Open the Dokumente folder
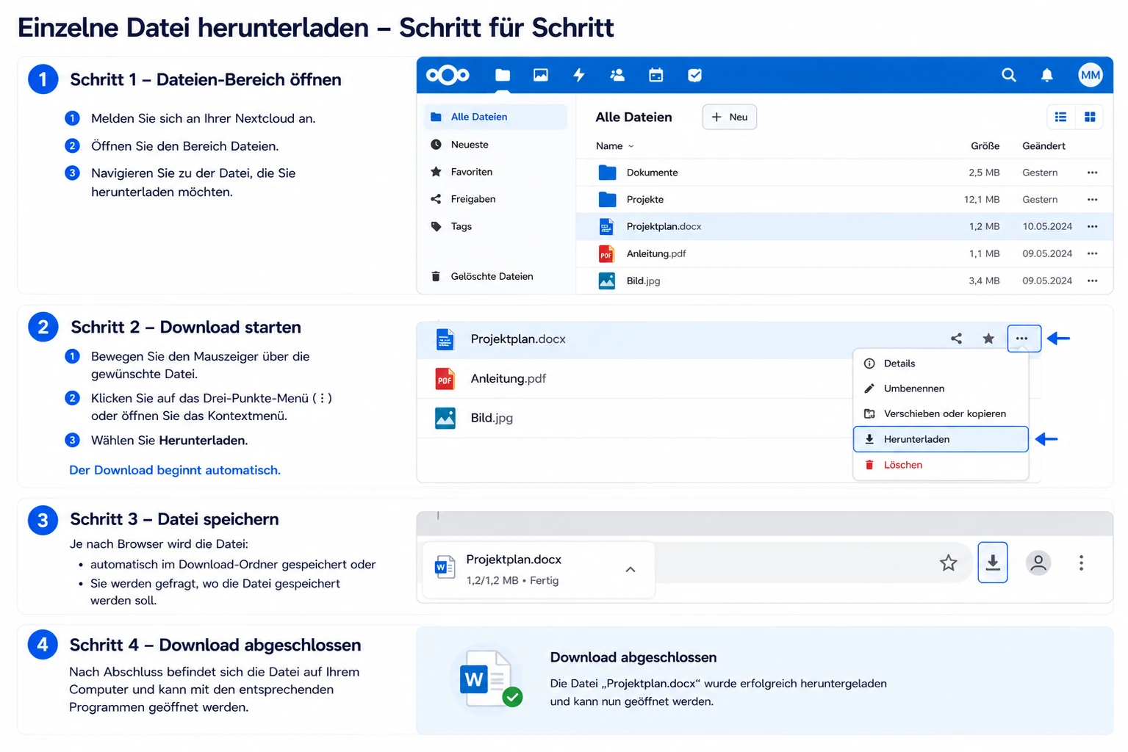Viewport: 1128px width, 752px height. pos(653,173)
